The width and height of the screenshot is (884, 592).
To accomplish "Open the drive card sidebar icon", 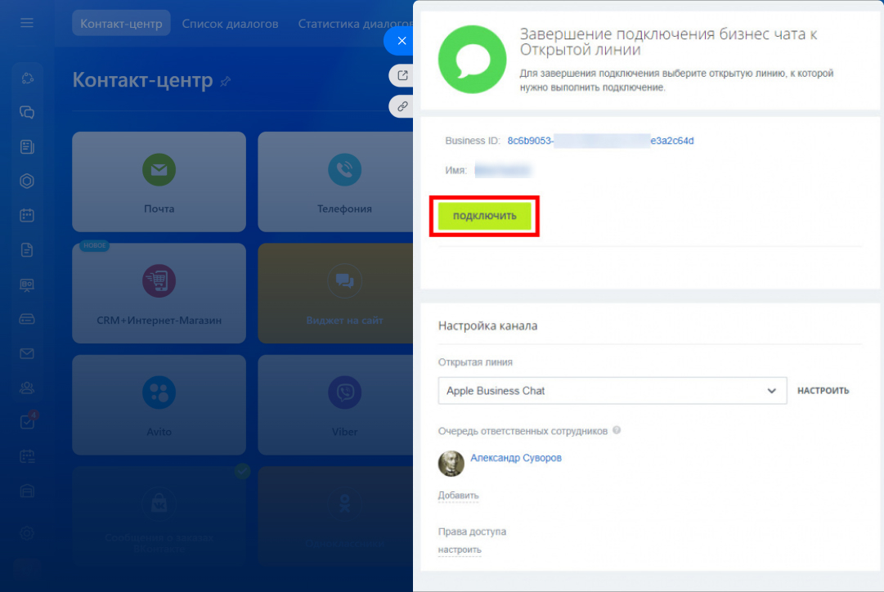I will (26, 319).
